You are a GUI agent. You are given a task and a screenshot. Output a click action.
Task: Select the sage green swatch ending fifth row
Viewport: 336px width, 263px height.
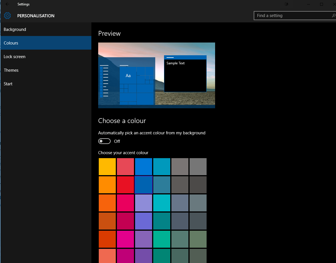198,239
